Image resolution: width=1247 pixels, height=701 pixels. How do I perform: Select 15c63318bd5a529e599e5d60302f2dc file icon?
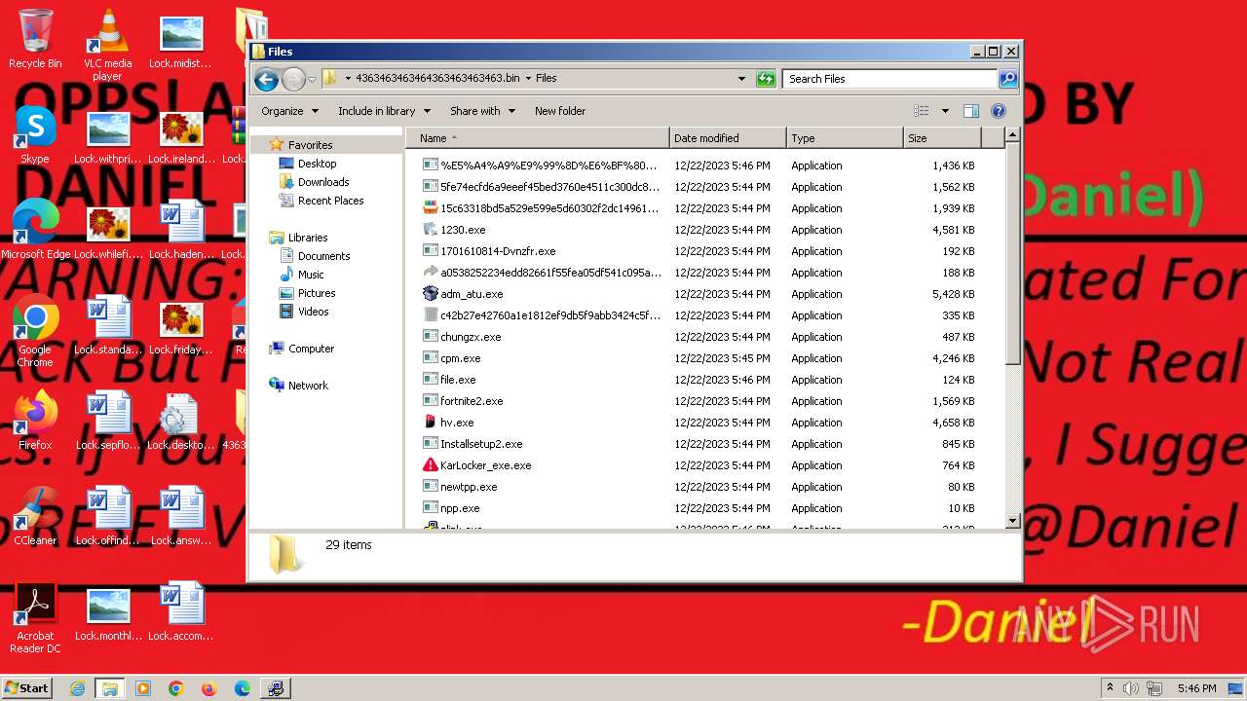[431, 208]
